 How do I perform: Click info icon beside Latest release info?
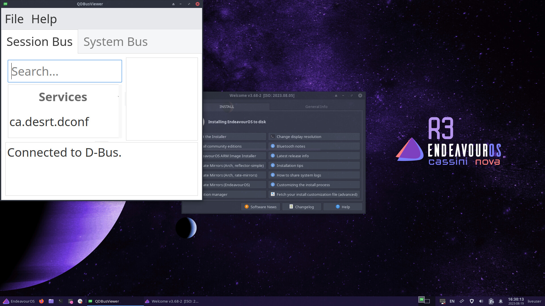click(272, 156)
